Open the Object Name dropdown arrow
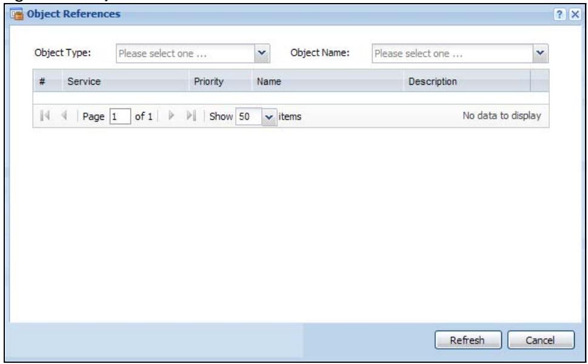This screenshot has height=364, width=588. coord(540,53)
